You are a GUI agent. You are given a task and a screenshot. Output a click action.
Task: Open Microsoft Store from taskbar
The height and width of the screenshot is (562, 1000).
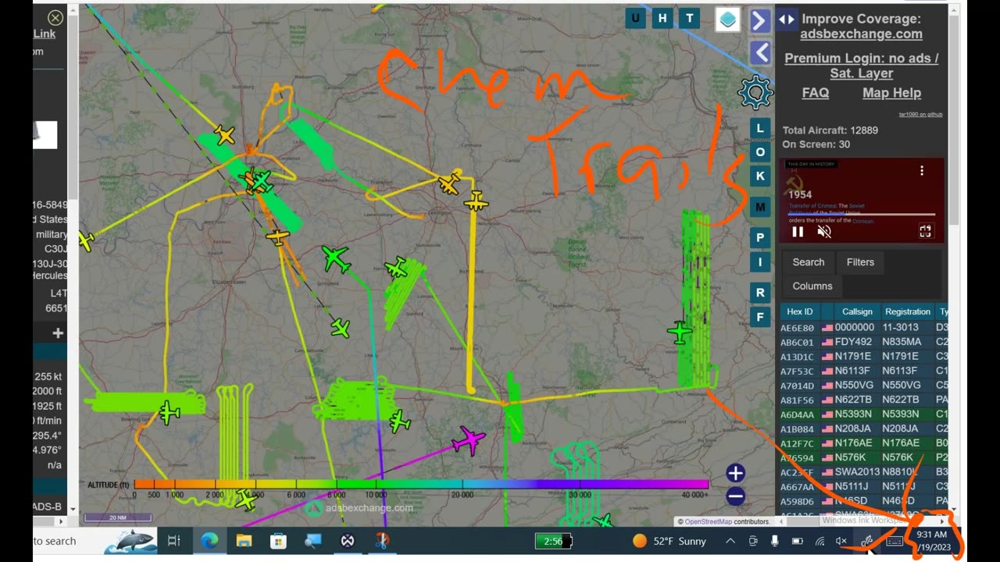tap(278, 541)
